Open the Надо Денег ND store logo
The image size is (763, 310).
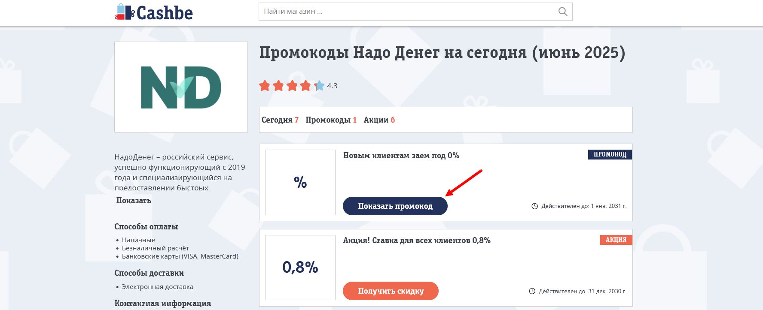click(x=181, y=87)
